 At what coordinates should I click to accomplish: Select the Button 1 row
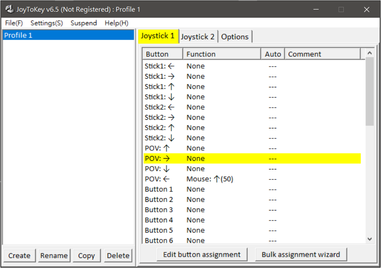tap(251, 189)
